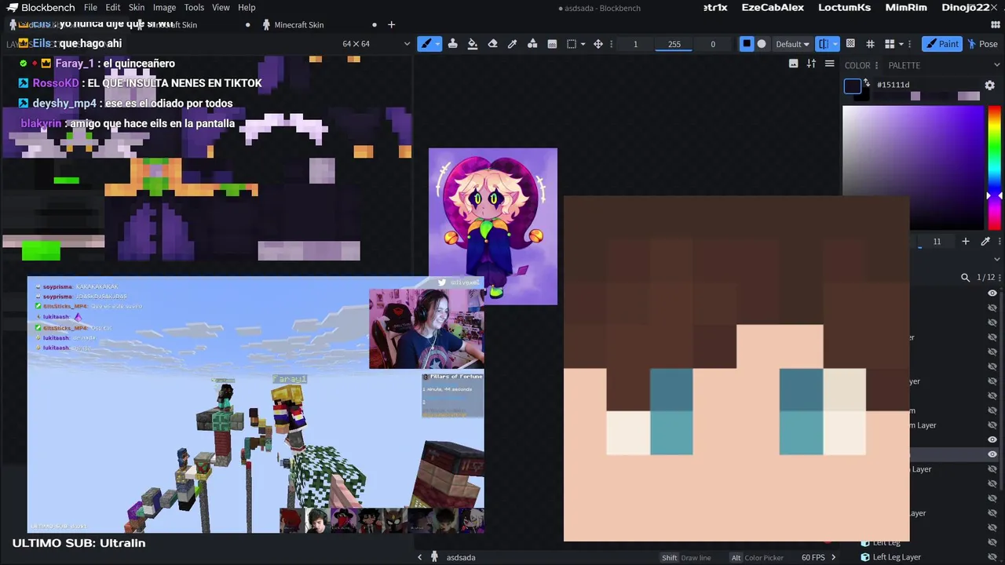Open color panel settings gear
1005x565 pixels.
coord(989,85)
